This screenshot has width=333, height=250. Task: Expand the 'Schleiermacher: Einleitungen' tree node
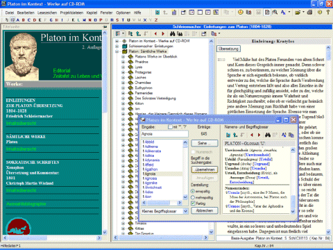coord(117,46)
